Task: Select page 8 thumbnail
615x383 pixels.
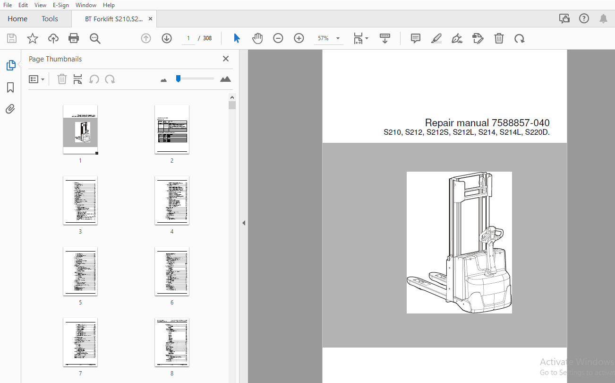Action: 172,342
